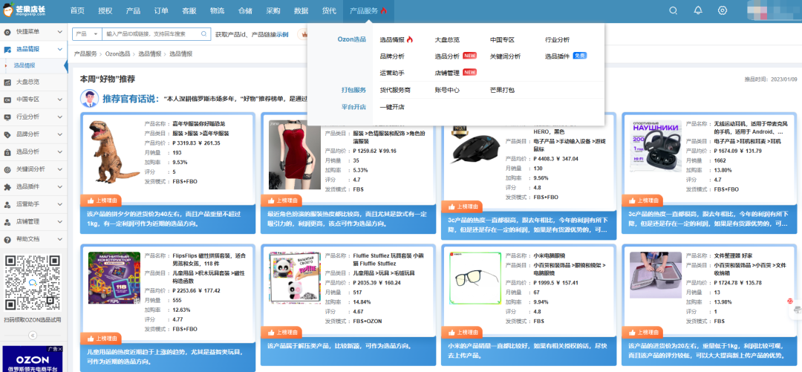The image size is (802, 372).
Task: Choose 大盘总览 in the Ozon选品 dropdown menu
Action: (447, 39)
